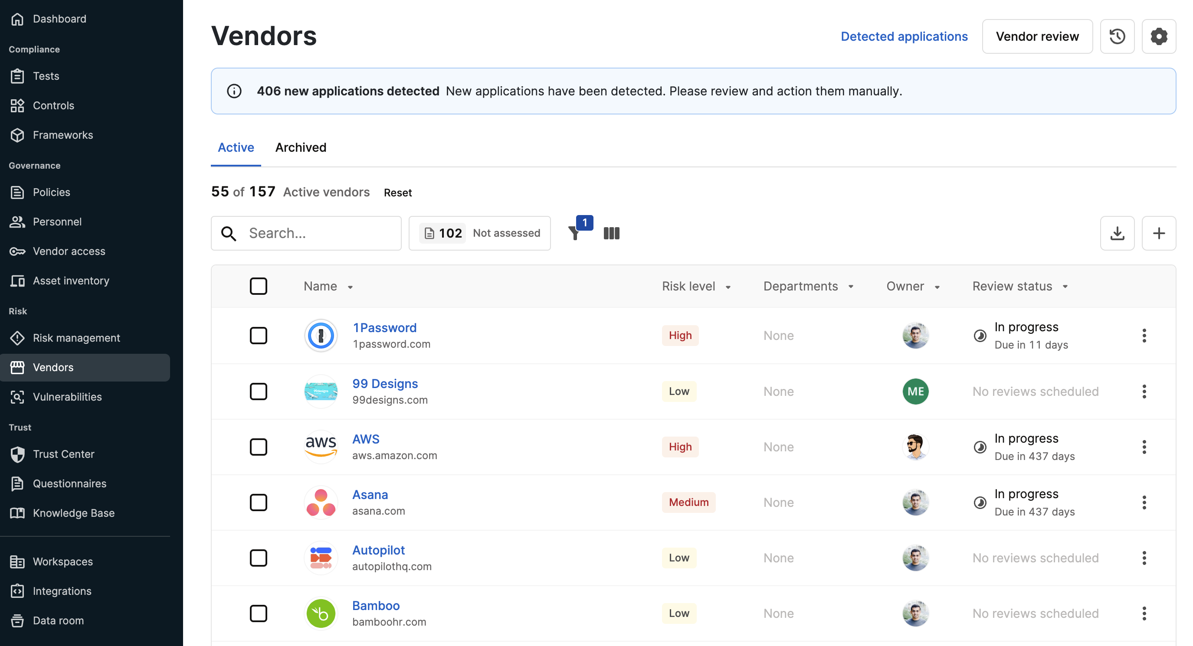The height and width of the screenshot is (646, 1193).
Task: Open the column layout customizer icon
Action: tap(611, 233)
